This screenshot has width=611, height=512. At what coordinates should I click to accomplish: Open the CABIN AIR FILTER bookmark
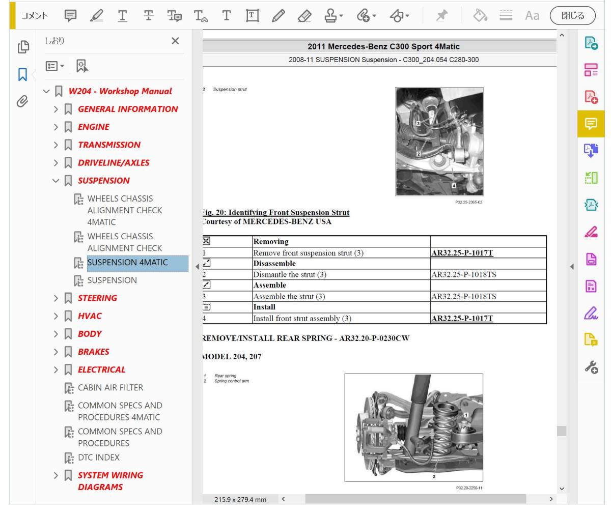(110, 388)
